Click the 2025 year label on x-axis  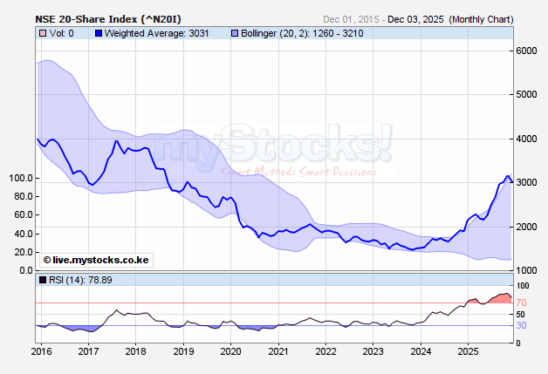click(468, 351)
